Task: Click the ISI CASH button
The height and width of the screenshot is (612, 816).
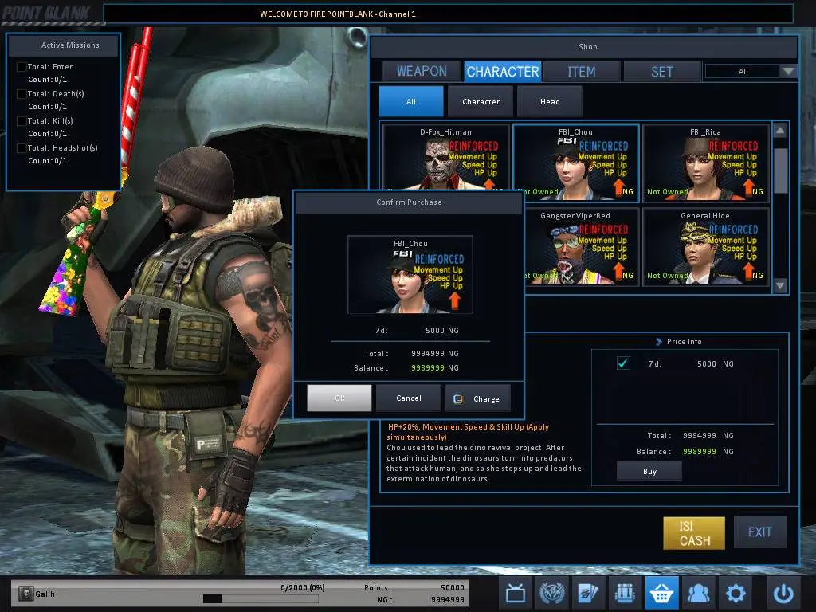Action: click(694, 533)
